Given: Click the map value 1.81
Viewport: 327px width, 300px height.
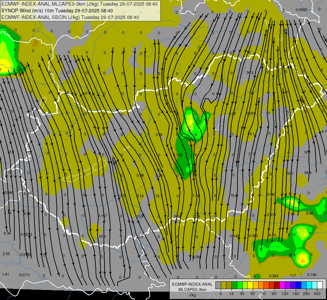Looking at the screenshot, I should tap(5, 274).
